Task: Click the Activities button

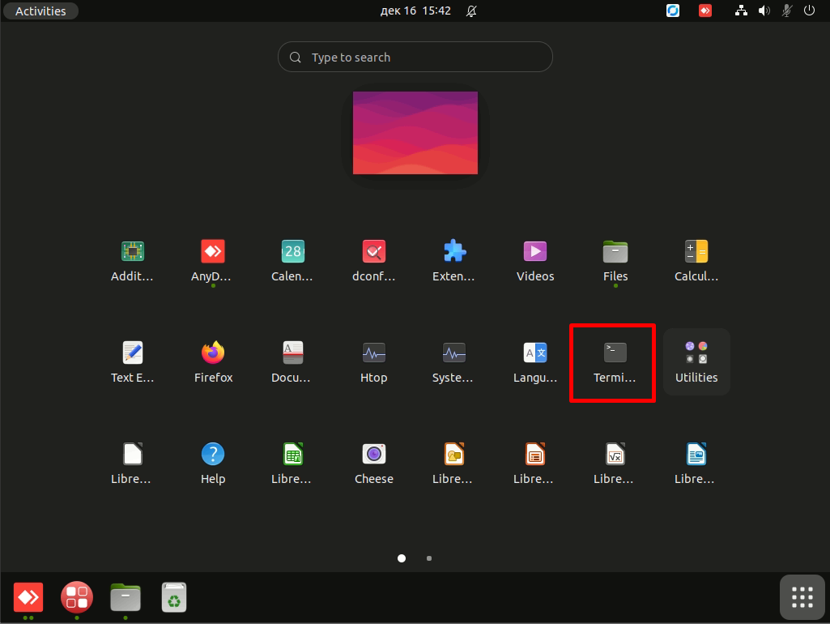Action: point(40,11)
